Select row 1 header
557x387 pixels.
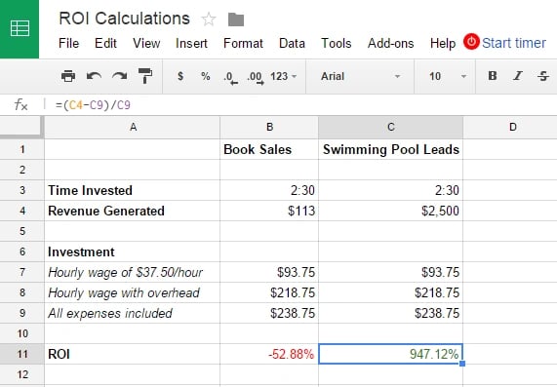click(22, 149)
